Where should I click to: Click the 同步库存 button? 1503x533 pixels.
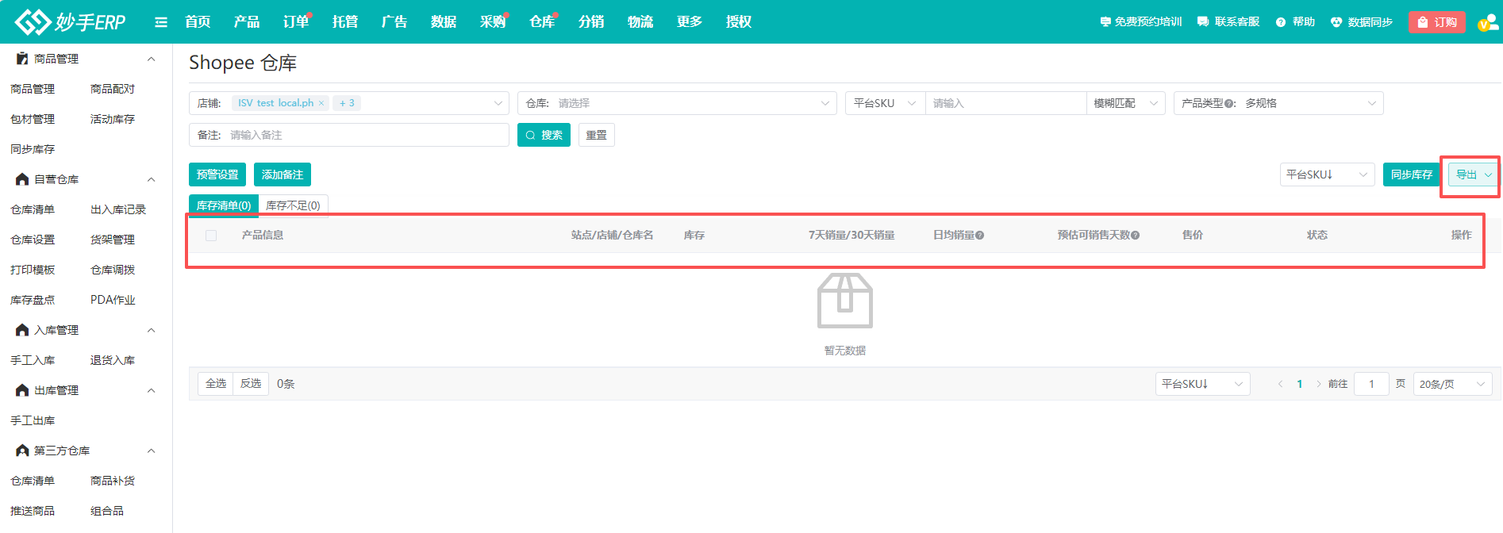point(1412,174)
